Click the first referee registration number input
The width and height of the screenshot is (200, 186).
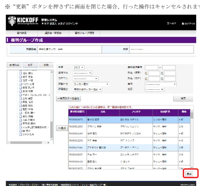pyautogui.click(x=152, y=68)
